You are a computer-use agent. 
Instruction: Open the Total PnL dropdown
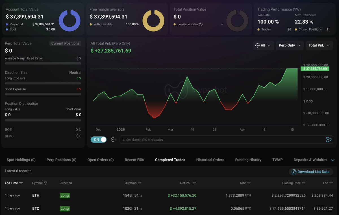(319, 45)
